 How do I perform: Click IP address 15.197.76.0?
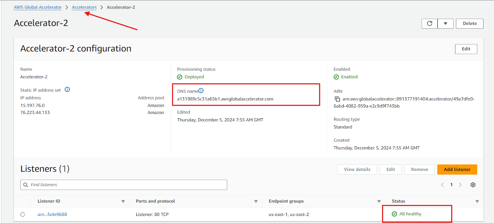tap(32, 105)
